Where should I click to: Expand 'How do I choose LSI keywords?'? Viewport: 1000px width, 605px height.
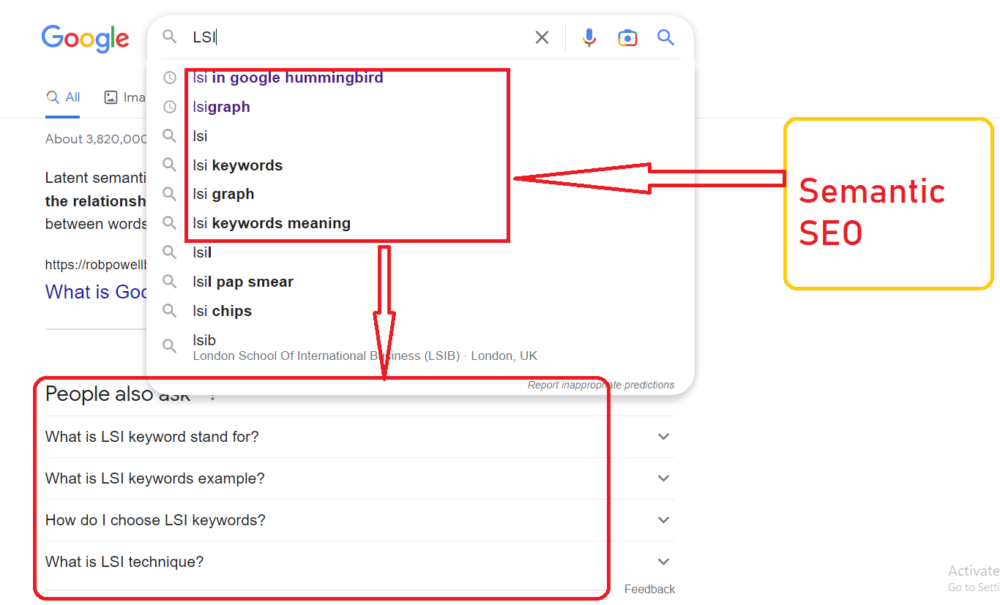coord(360,520)
